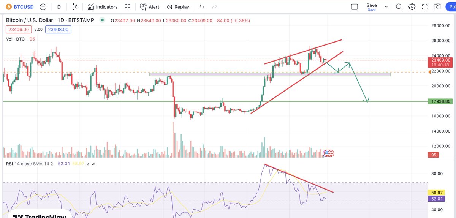Click the high value H23549.00
Viewport: 456px width, 218px height.
(x=149, y=21)
